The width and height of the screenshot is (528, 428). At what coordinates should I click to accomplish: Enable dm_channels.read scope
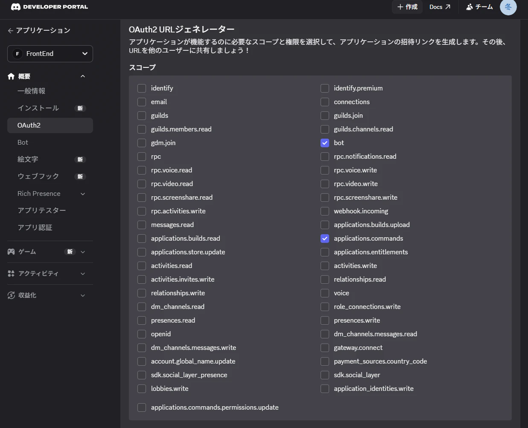pos(142,307)
